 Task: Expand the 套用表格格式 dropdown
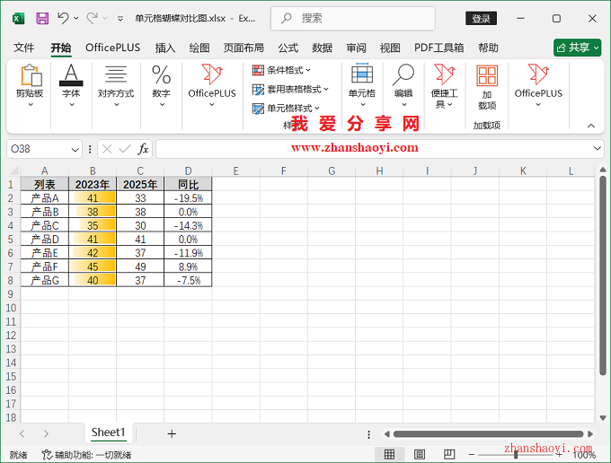(291, 89)
